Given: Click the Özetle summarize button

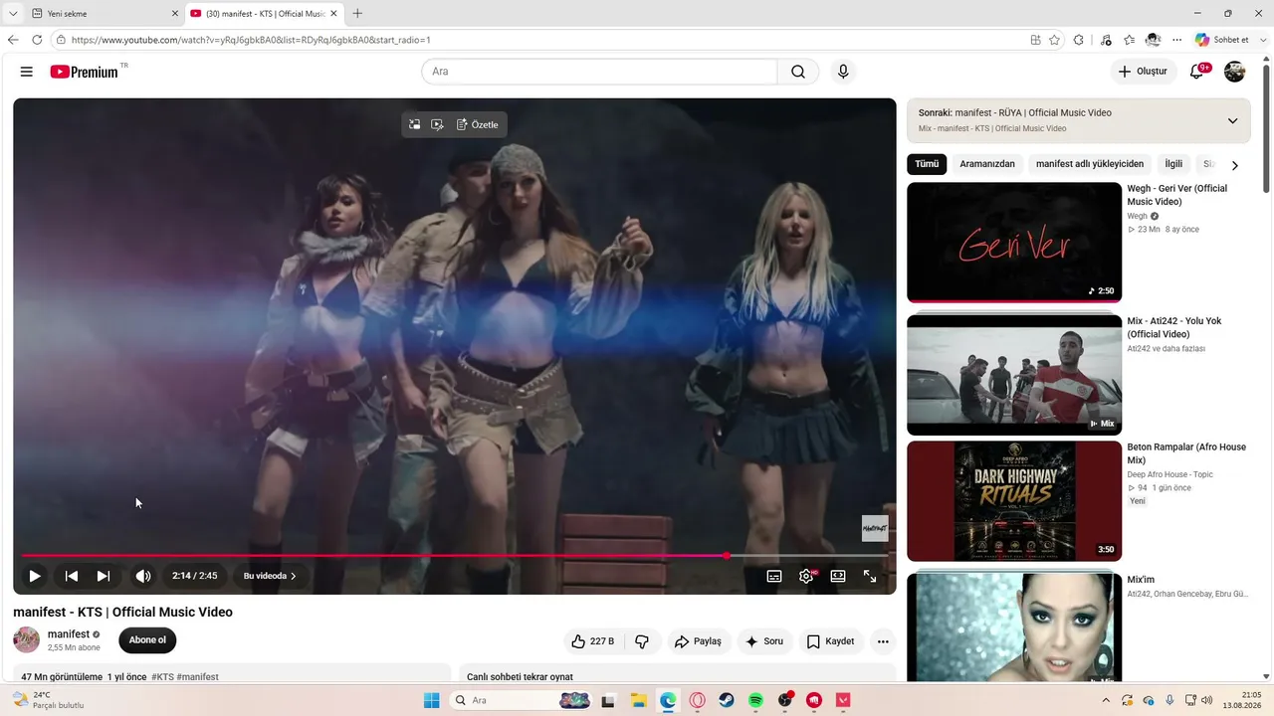Looking at the screenshot, I should pyautogui.click(x=478, y=124).
